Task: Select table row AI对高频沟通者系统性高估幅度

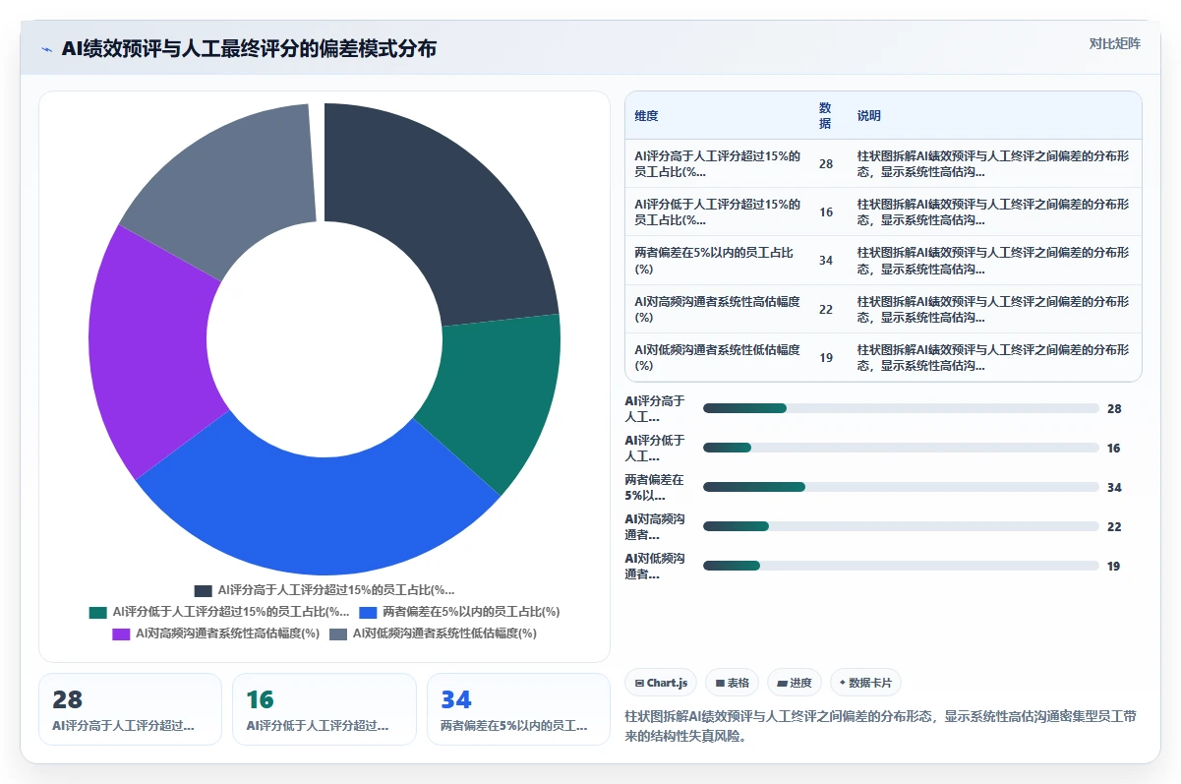Action: click(883, 309)
